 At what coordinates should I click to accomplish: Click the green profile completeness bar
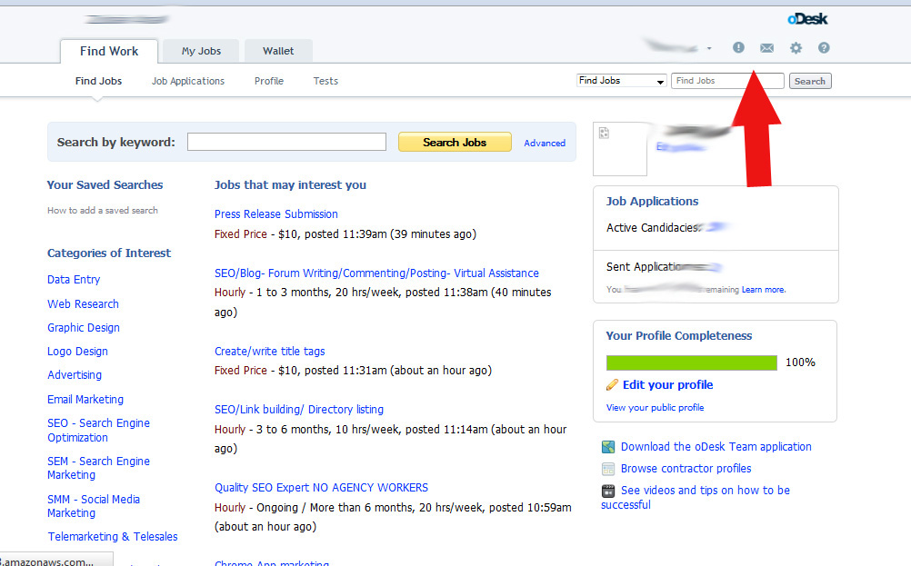pyautogui.click(x=690, y=362)
